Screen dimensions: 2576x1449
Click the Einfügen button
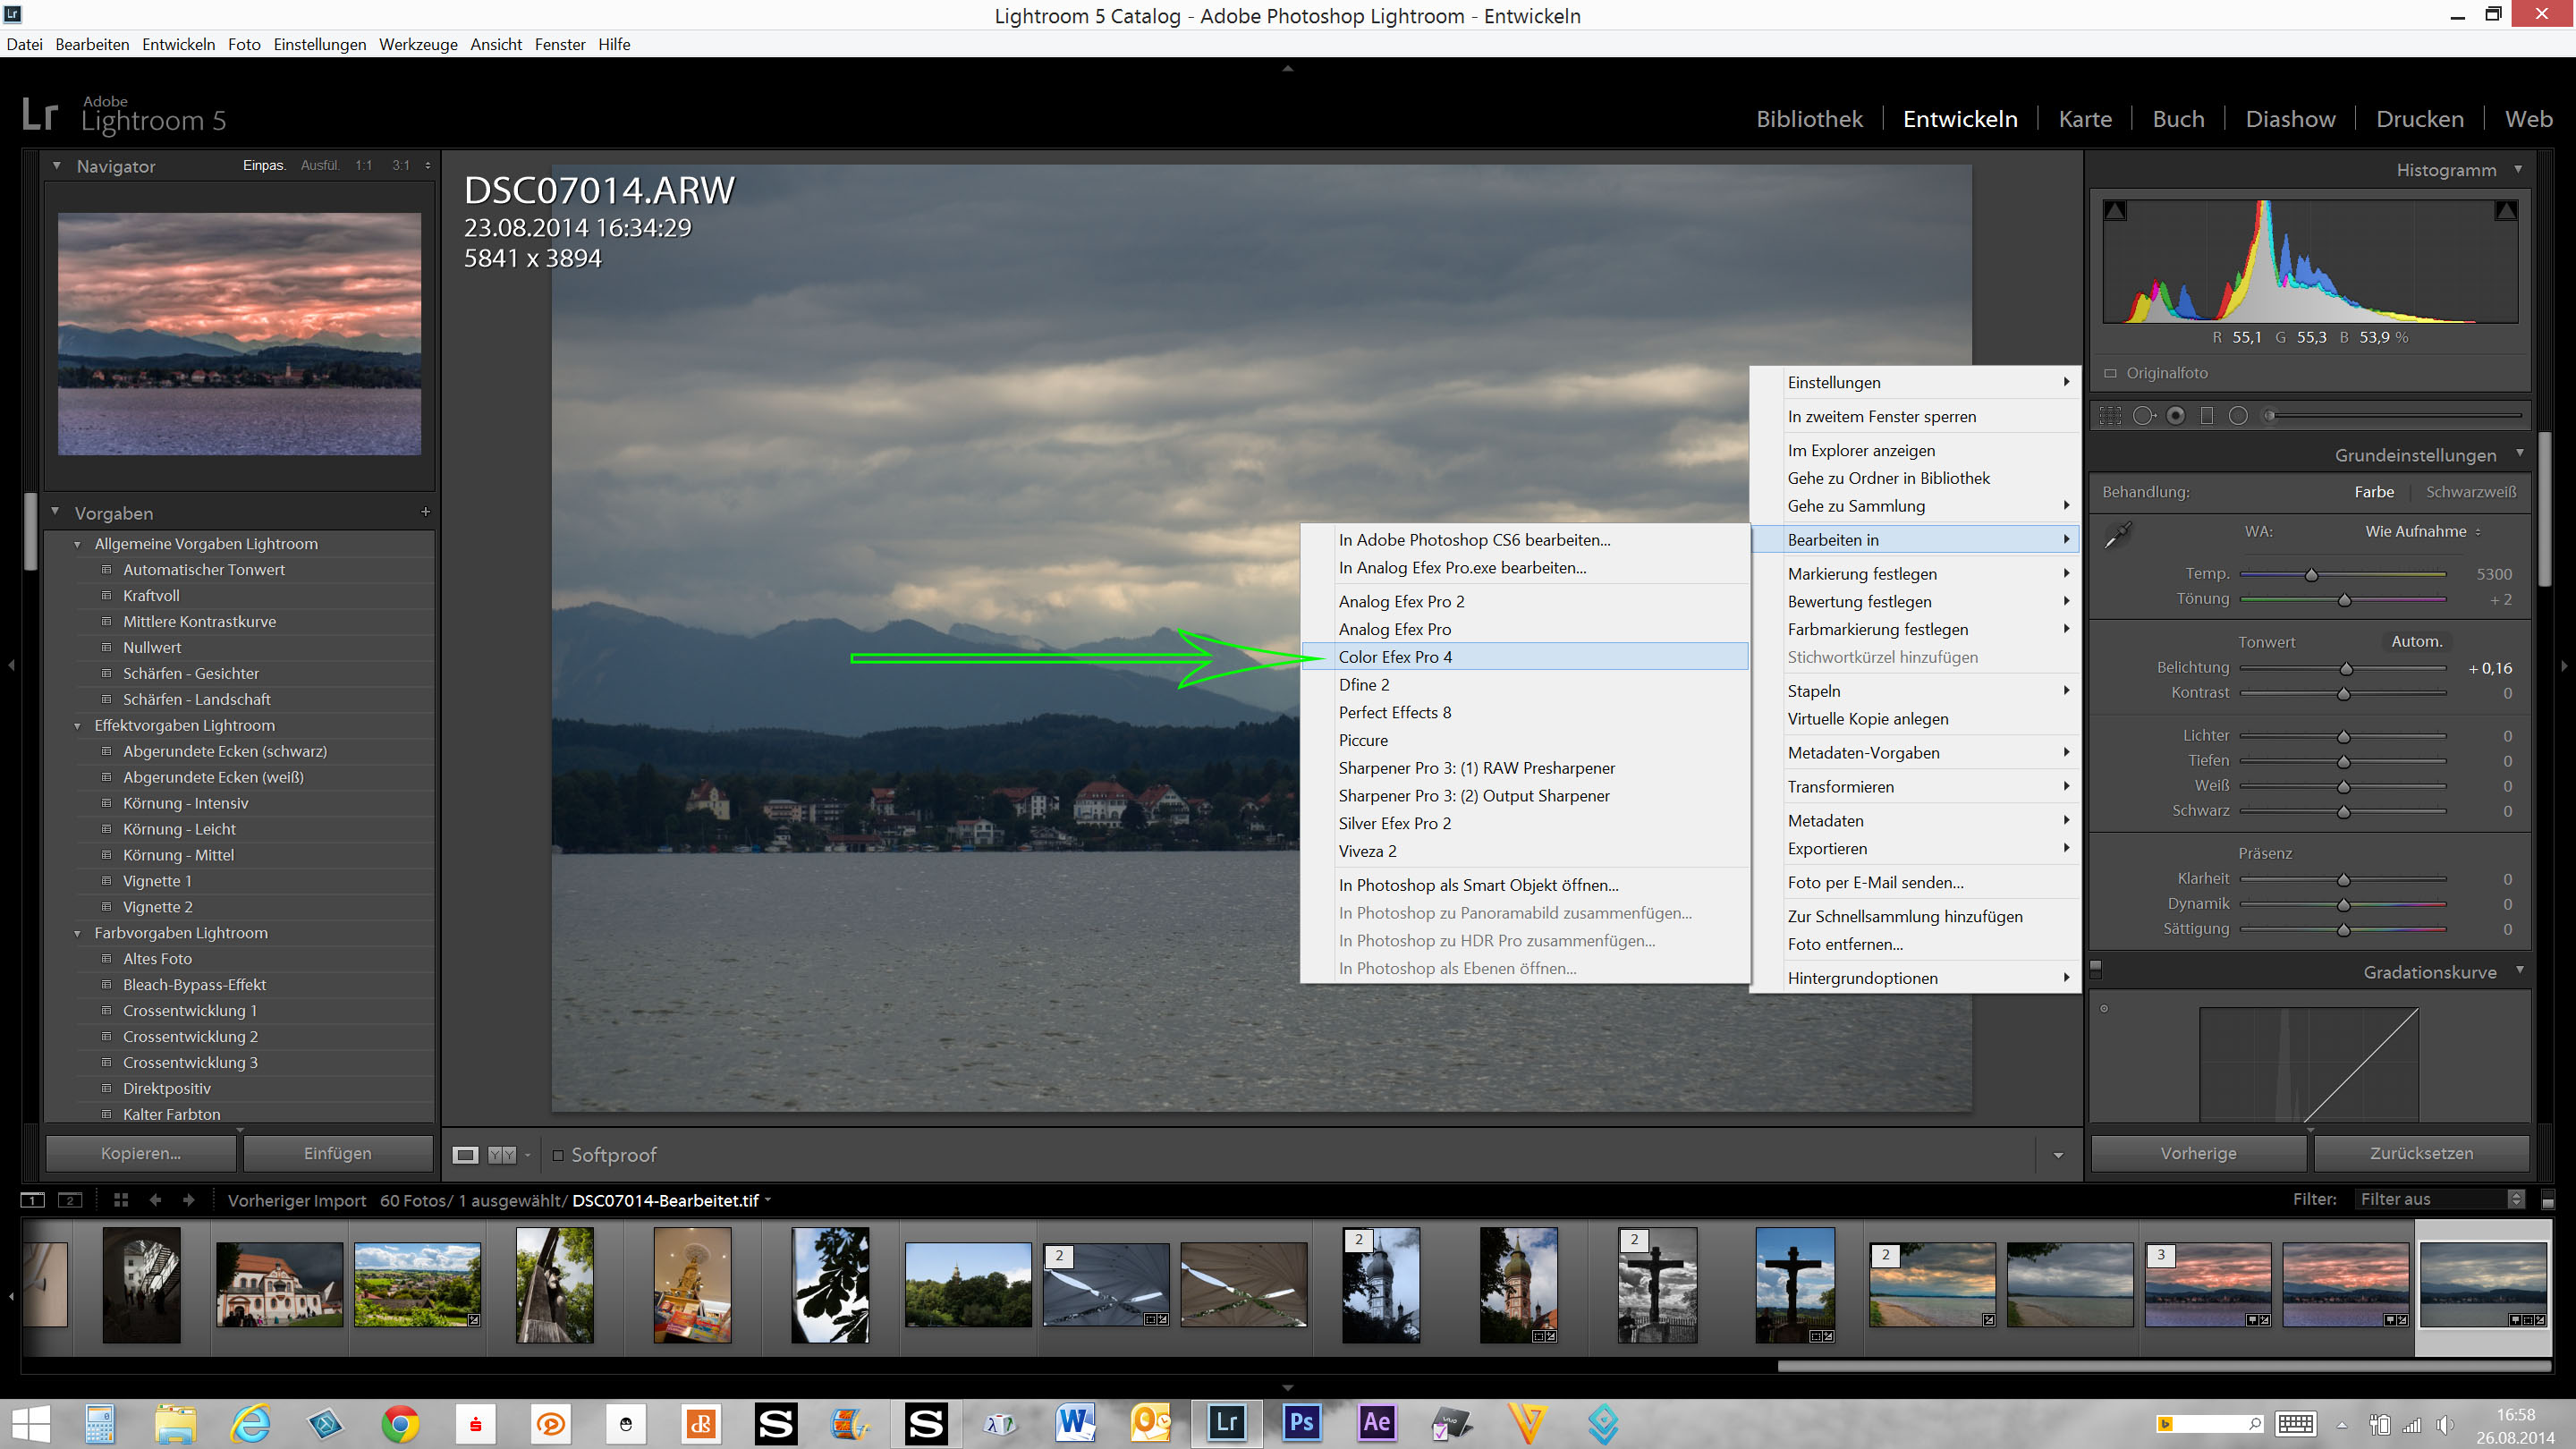pos(338,1153)
